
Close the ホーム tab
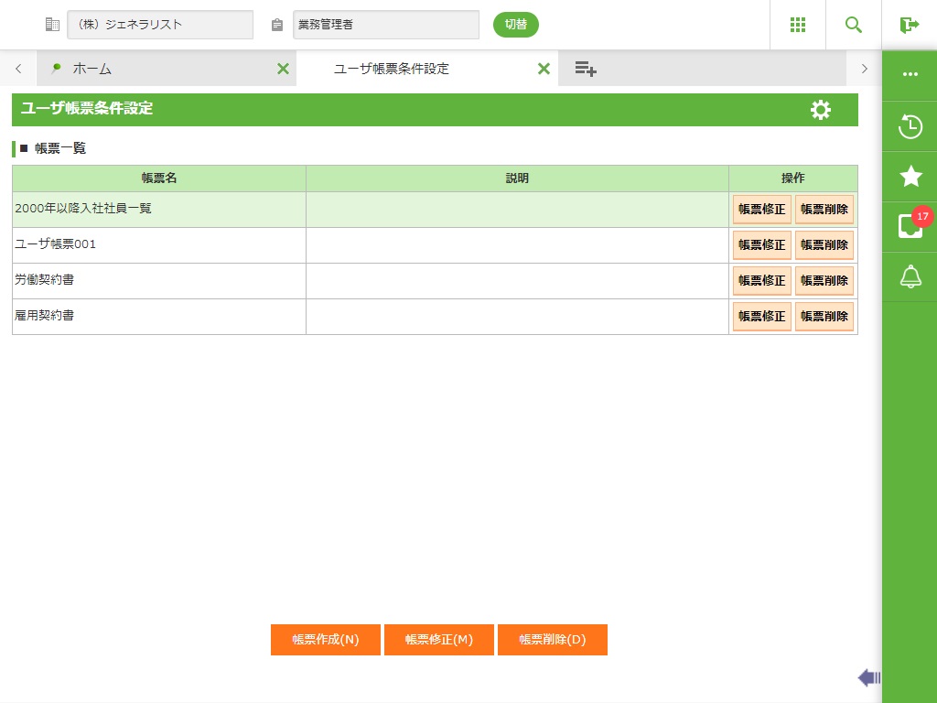point(283,69)
